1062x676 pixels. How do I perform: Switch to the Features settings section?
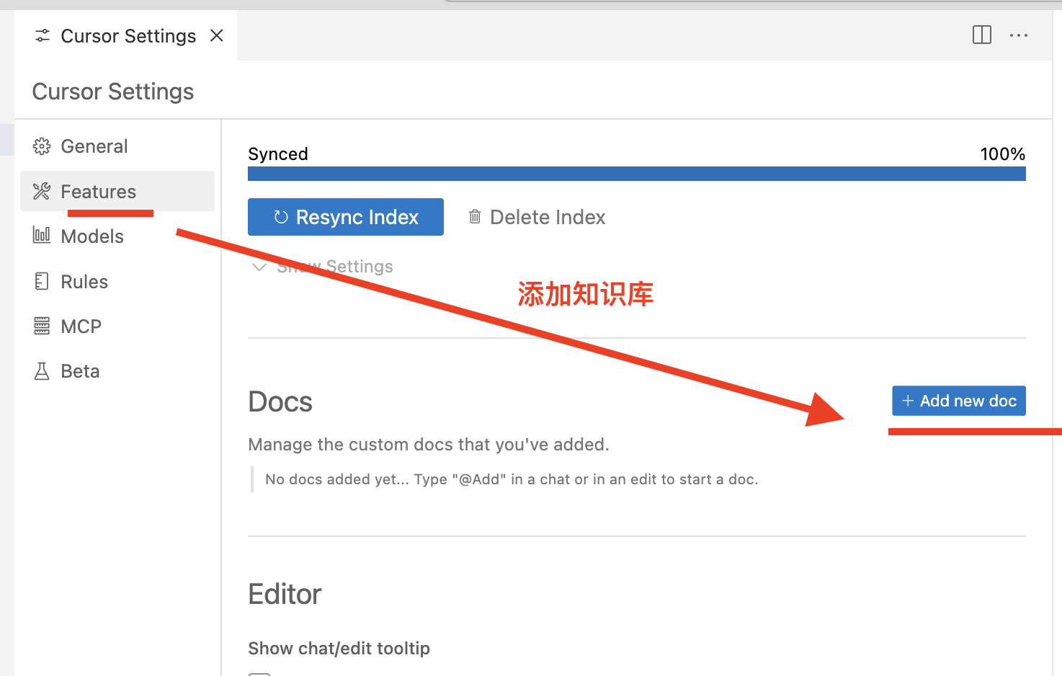[98, 192]
